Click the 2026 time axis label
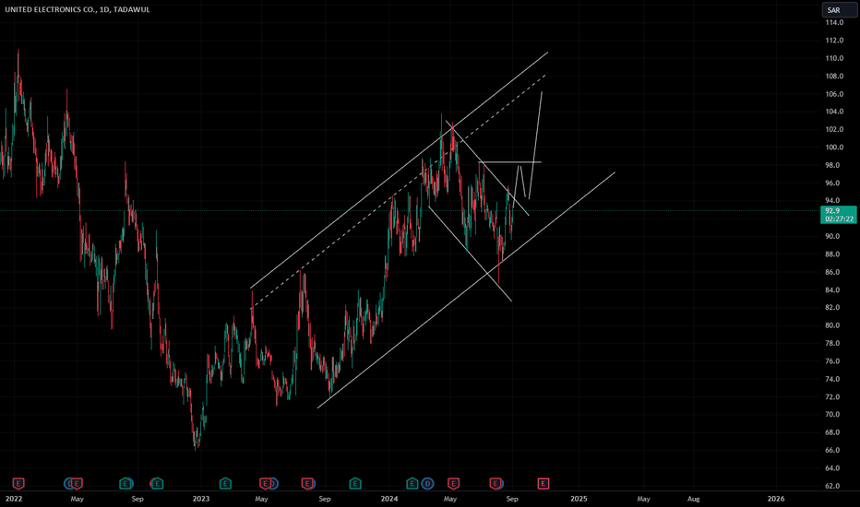The image size is (860, 507). [775, 499]
